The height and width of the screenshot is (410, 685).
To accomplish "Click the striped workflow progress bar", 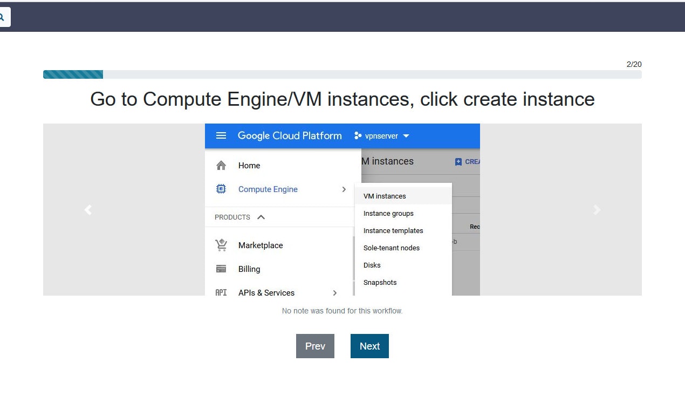I will pyautogui.click(x=73, y=74).
